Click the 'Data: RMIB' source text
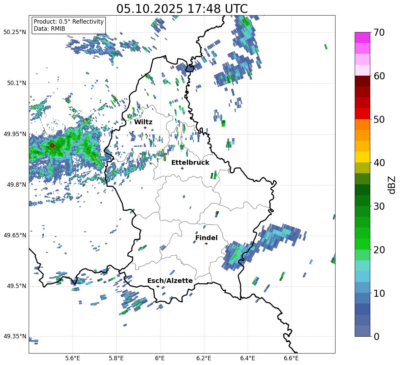Viewport: 400px width, 365px height. (49, 29)
